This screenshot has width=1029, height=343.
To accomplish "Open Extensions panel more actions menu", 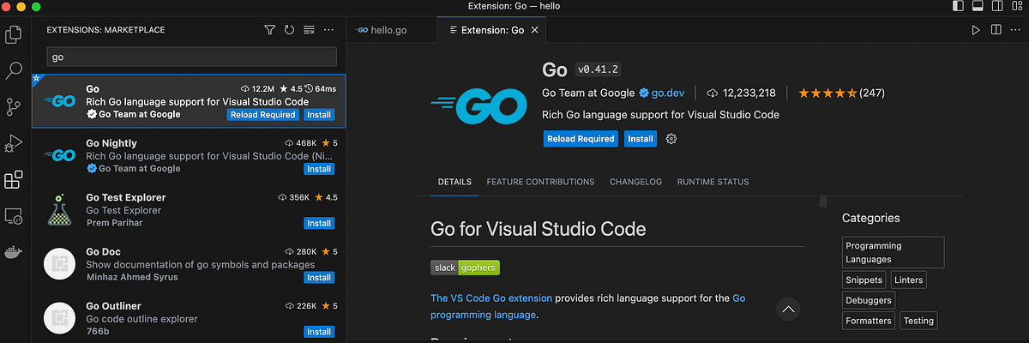I will [329, 30].
